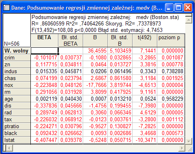This screenshot has height=154, width=195.
Task: Click zn BETA value 0,117715
Action: click(45, 65)
